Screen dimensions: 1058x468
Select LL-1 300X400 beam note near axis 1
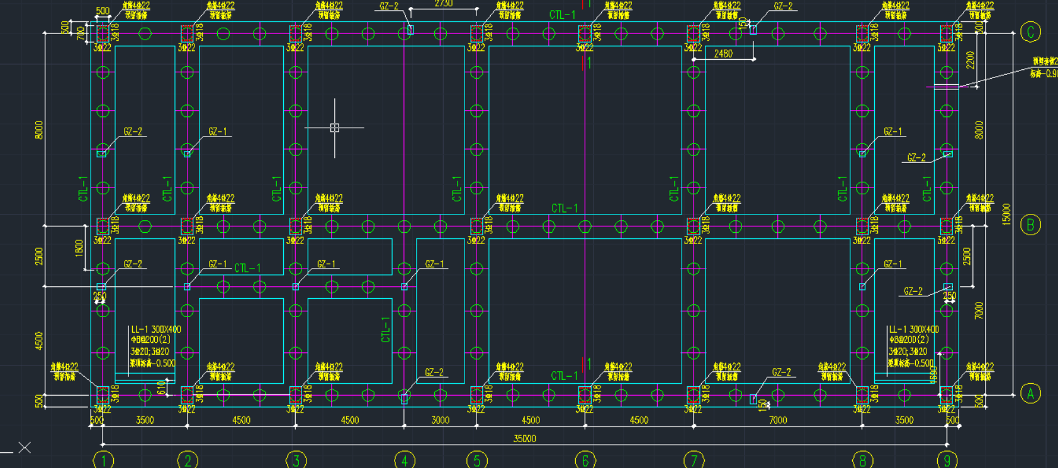156,330
